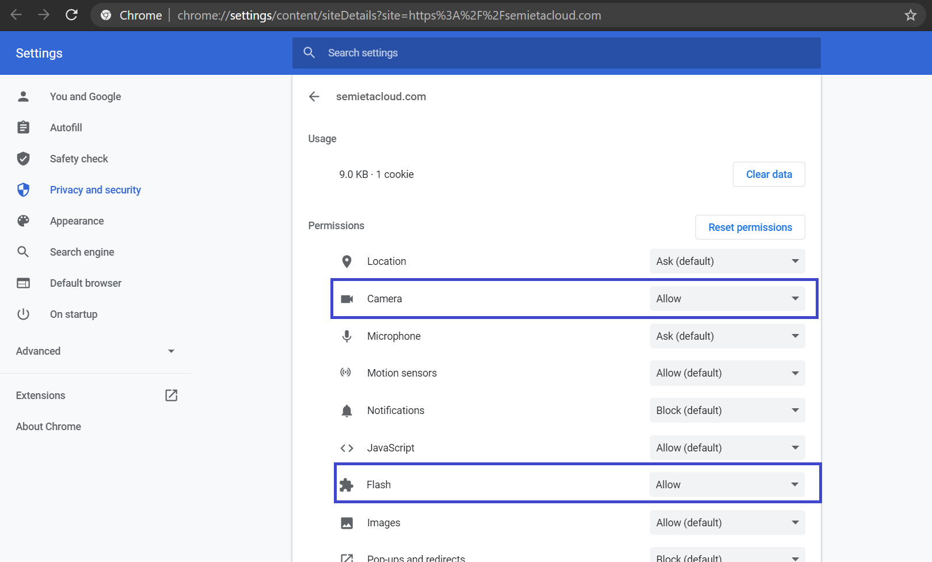Click the Chrome logo in the address bar
932x562 pixels.
pyautogui.click(x=106, y=16)
